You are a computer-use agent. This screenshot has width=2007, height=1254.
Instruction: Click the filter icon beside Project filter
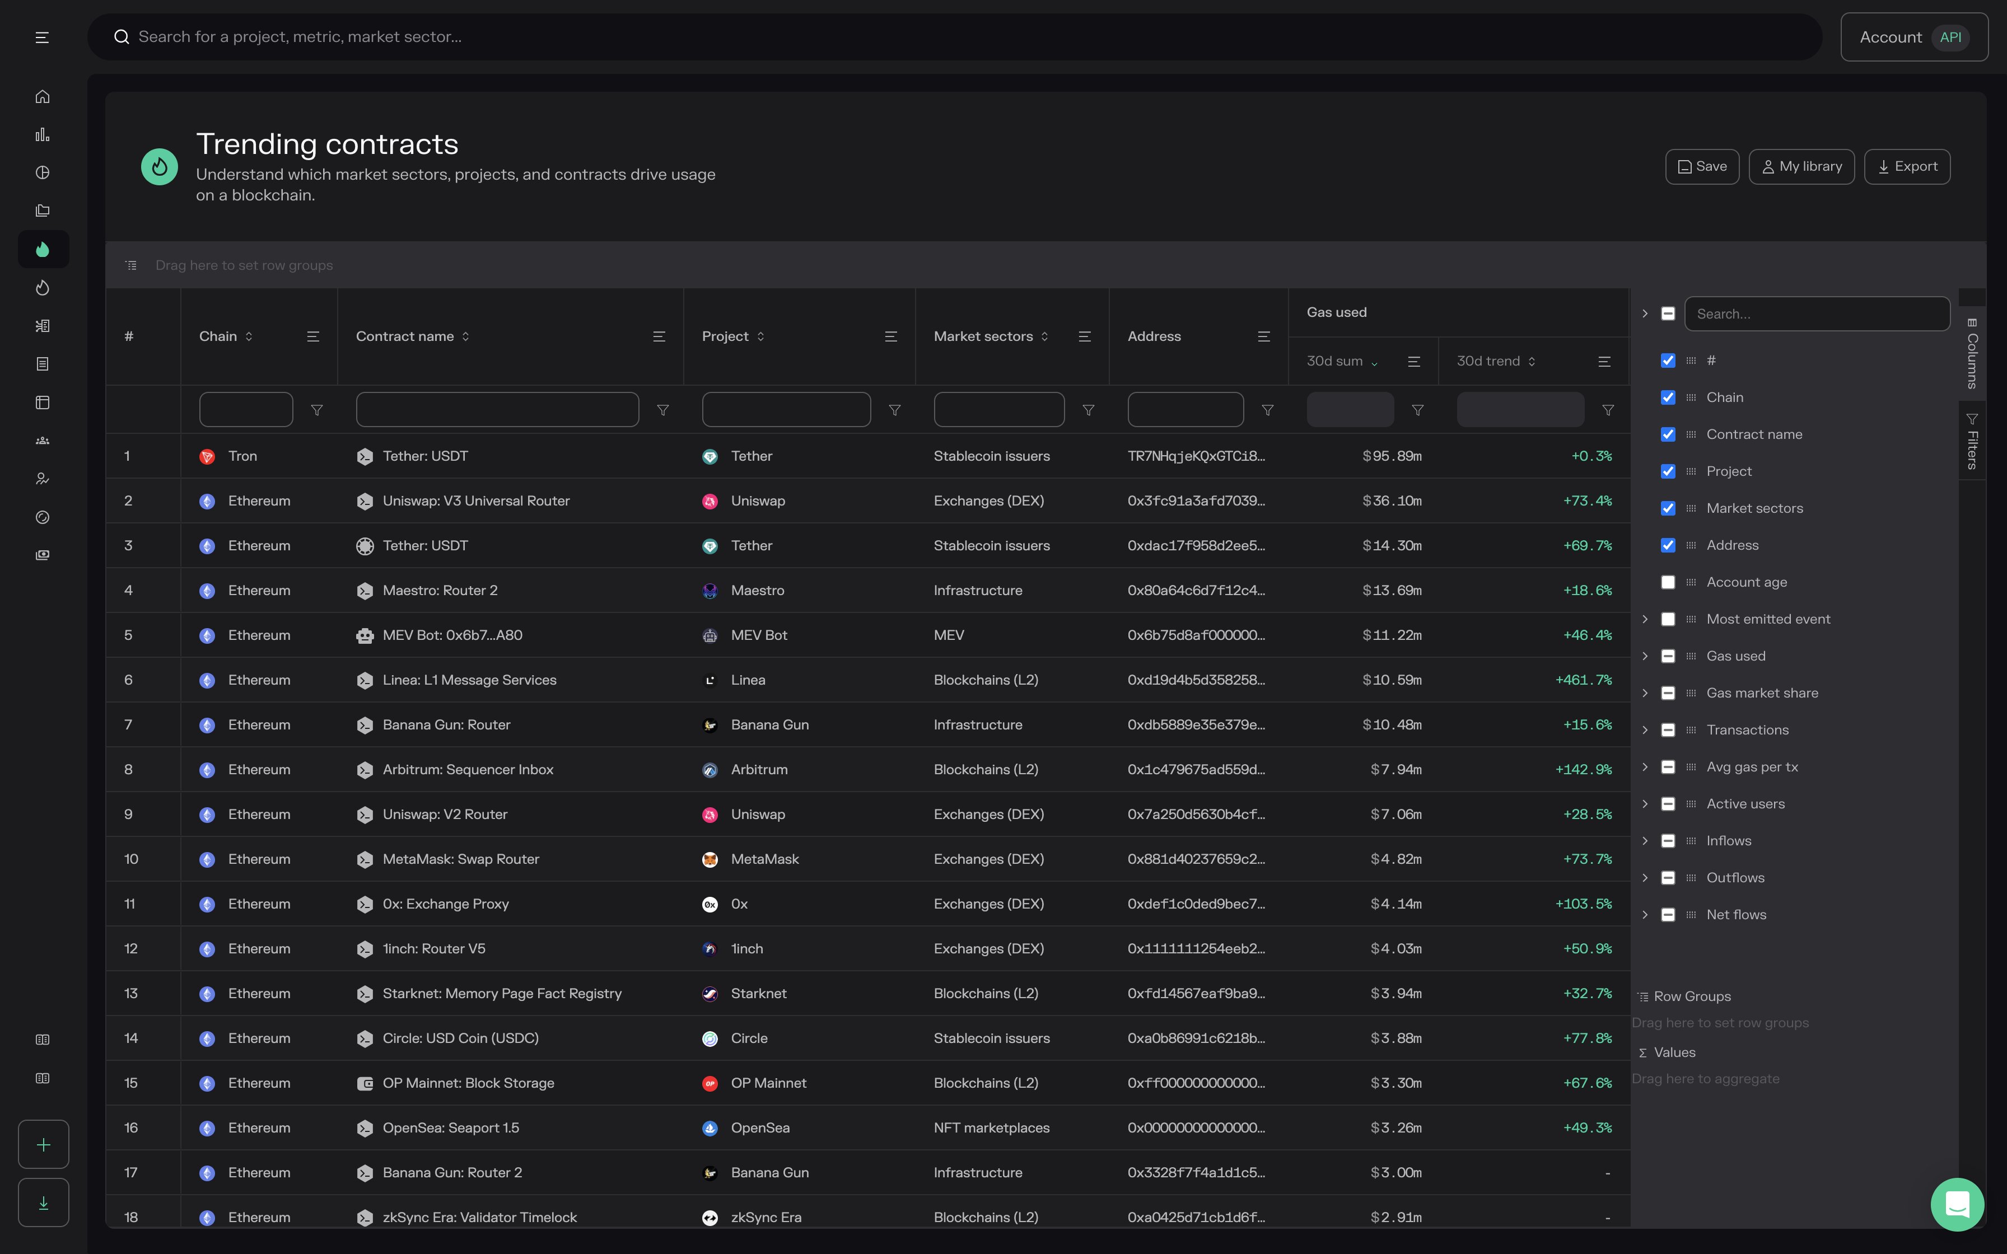pos(894,410)
